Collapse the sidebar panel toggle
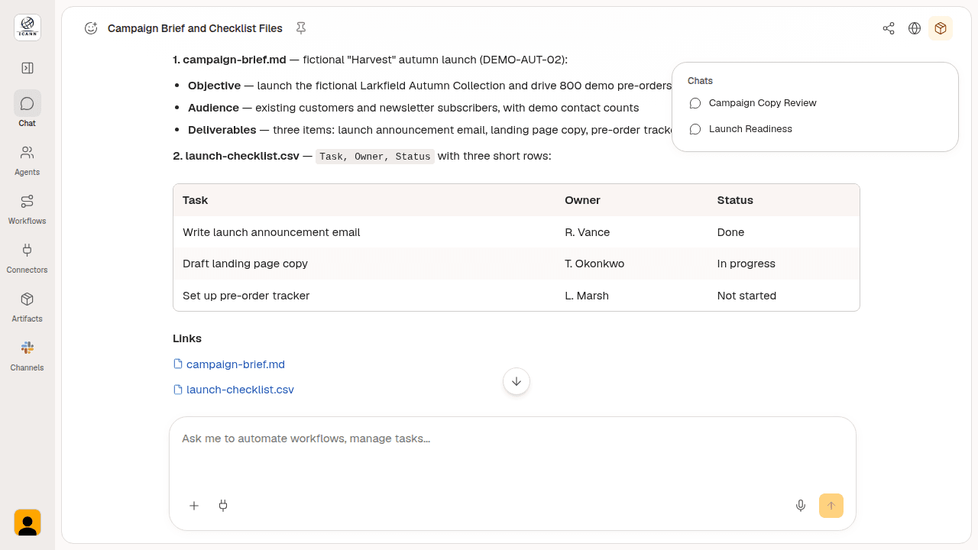Screen dimensions: 978x550 pos(28,68)
